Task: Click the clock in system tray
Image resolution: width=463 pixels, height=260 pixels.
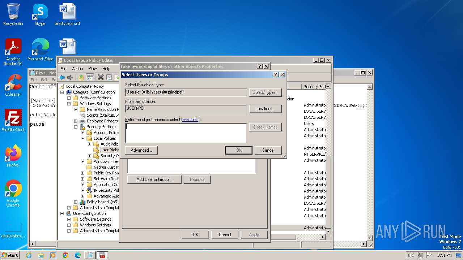Action: (x=444, y=255)
